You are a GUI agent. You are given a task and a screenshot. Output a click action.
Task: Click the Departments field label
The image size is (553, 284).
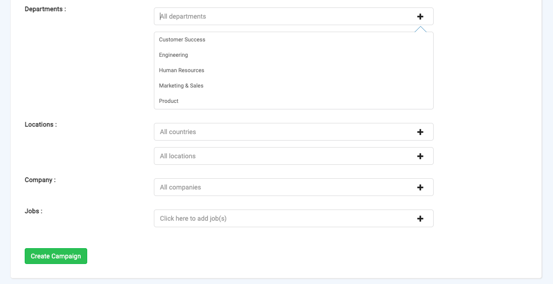[x=45, y=9]
